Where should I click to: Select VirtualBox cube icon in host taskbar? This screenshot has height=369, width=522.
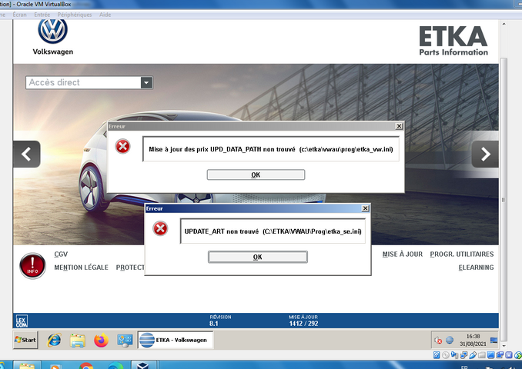coord(142,365)
